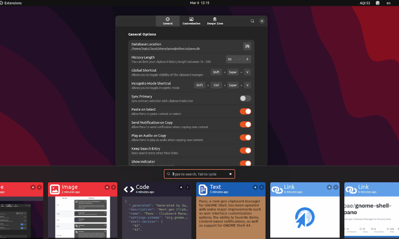Click the Image card type icon
The image size is (399, 239).
coord(55,189)
